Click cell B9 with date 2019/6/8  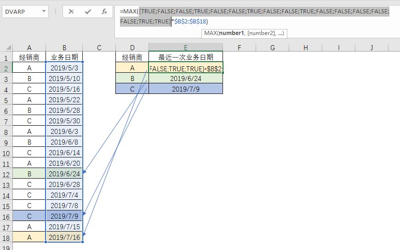coord(64,142)
